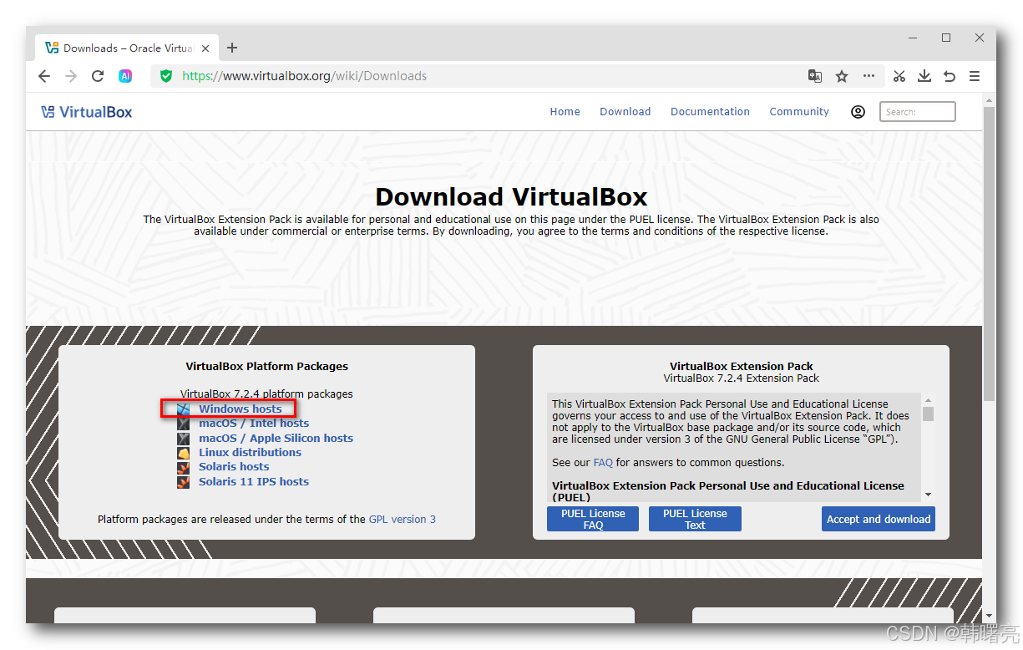Click the Solaris hosts icon
Screen dimensions: 1023x650
[183, 467]
